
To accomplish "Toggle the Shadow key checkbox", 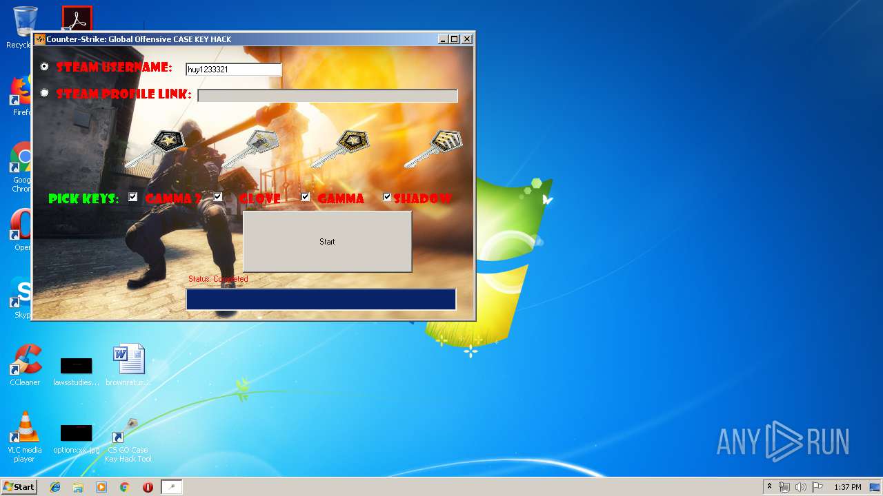I will [x=387, y=197].
